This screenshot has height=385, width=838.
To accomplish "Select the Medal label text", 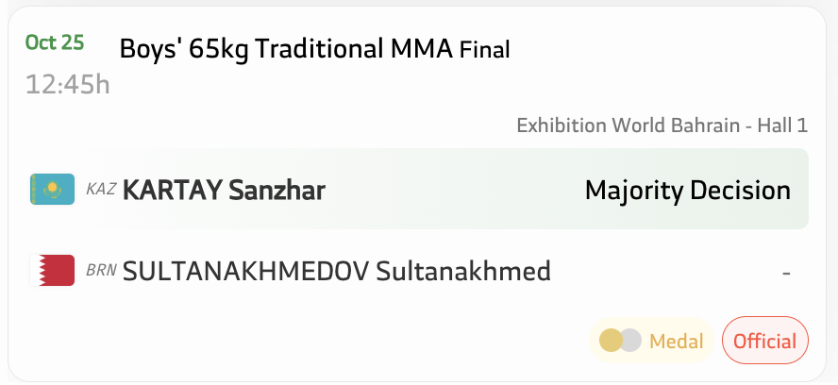I will coord(677,342).
